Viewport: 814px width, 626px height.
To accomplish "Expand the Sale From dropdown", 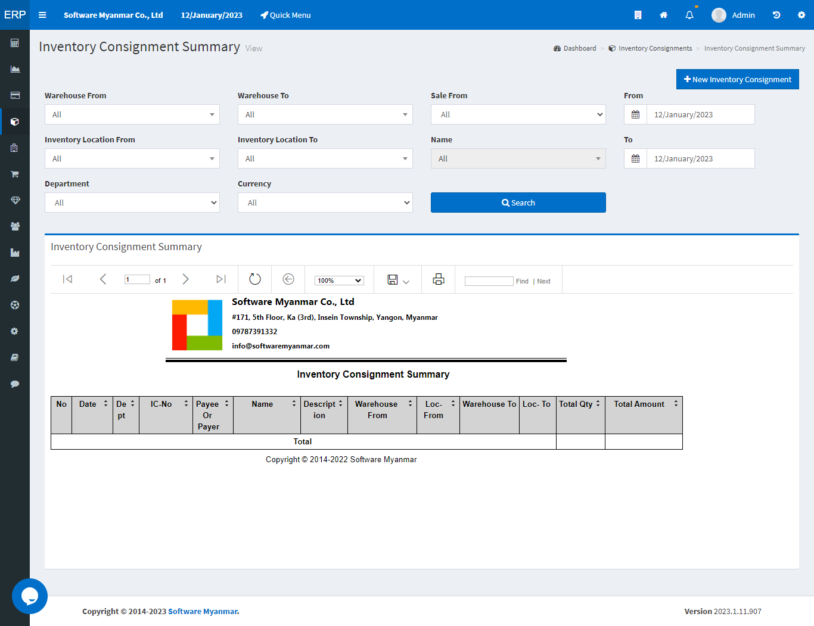I will [x=518, y=114].
